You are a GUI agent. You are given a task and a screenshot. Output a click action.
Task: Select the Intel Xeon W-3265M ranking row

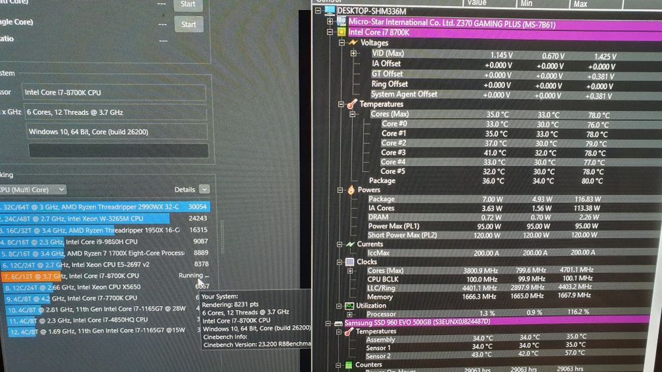tap(105, 218)
